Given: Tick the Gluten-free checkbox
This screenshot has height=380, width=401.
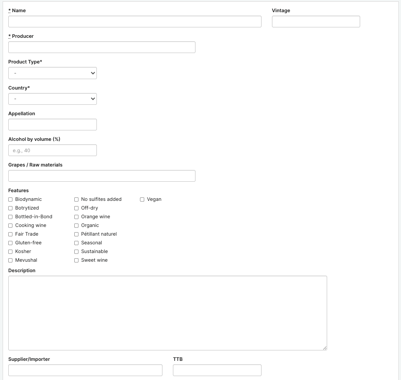Looking at the screenshot, I should (10, 243).
